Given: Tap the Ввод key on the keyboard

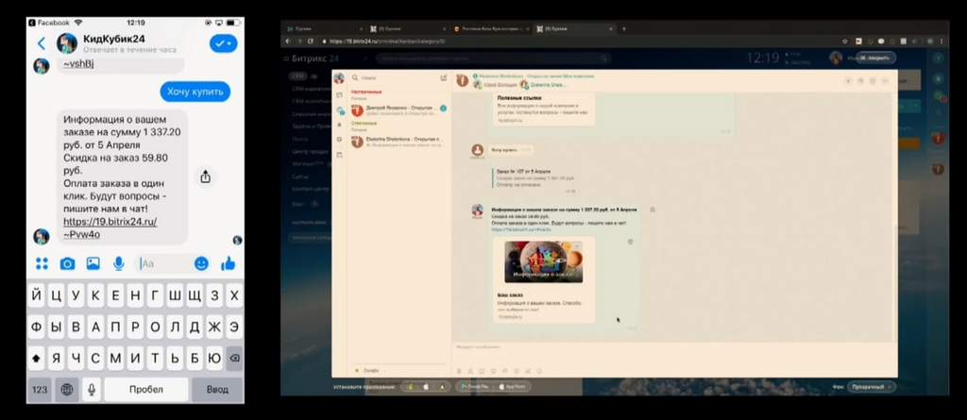Looking at the screenshot, I should [217, 390].
